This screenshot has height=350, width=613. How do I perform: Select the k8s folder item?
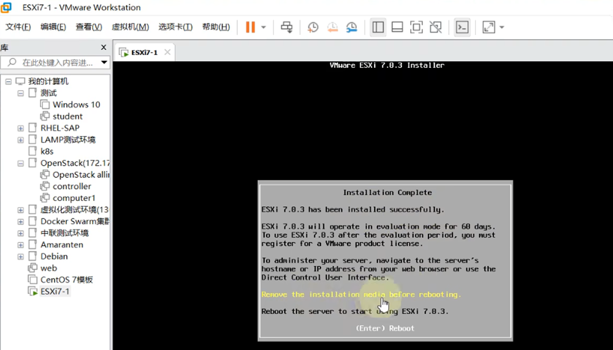coord(47,151)
